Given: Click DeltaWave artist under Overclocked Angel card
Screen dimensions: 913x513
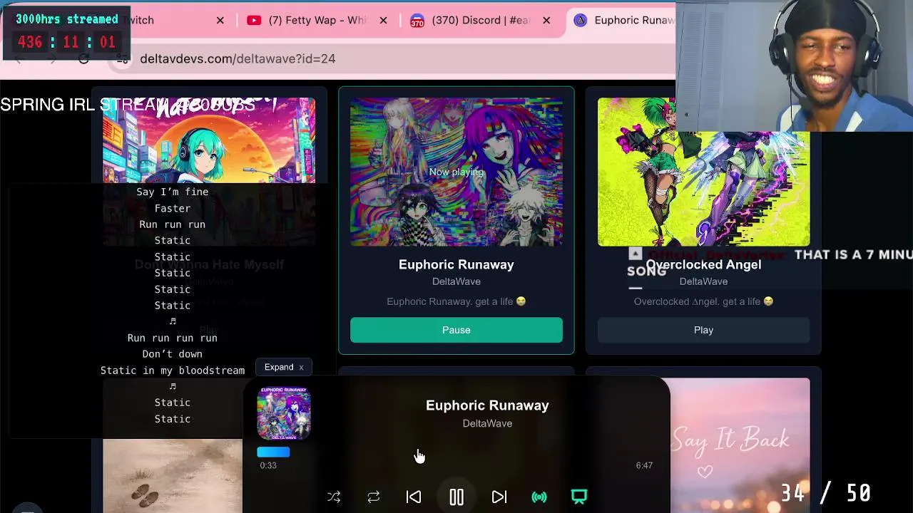Looking at the screenshot, I should (x=703, y=281).
